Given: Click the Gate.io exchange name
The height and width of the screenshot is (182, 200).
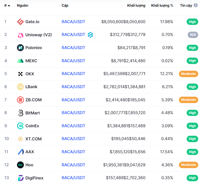Looking at the screenshot, I should (x=32, y=22).
